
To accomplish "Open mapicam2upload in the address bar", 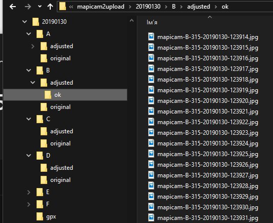I will coord(101,7).
